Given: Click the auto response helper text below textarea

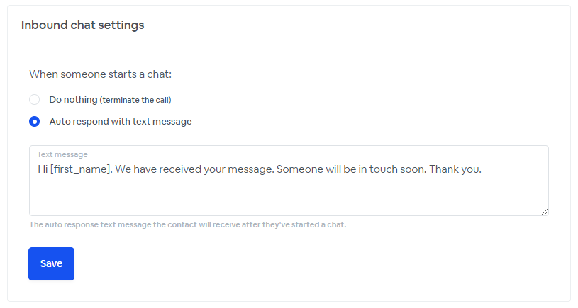Looking at the screenshot, I should pos(187,225).
